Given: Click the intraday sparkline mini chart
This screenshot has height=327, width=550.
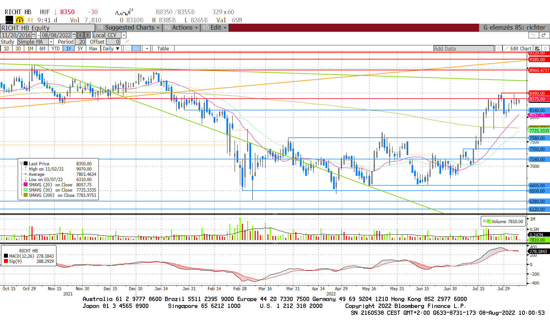Looking at the screenshot, I should (x=124, y=12).
